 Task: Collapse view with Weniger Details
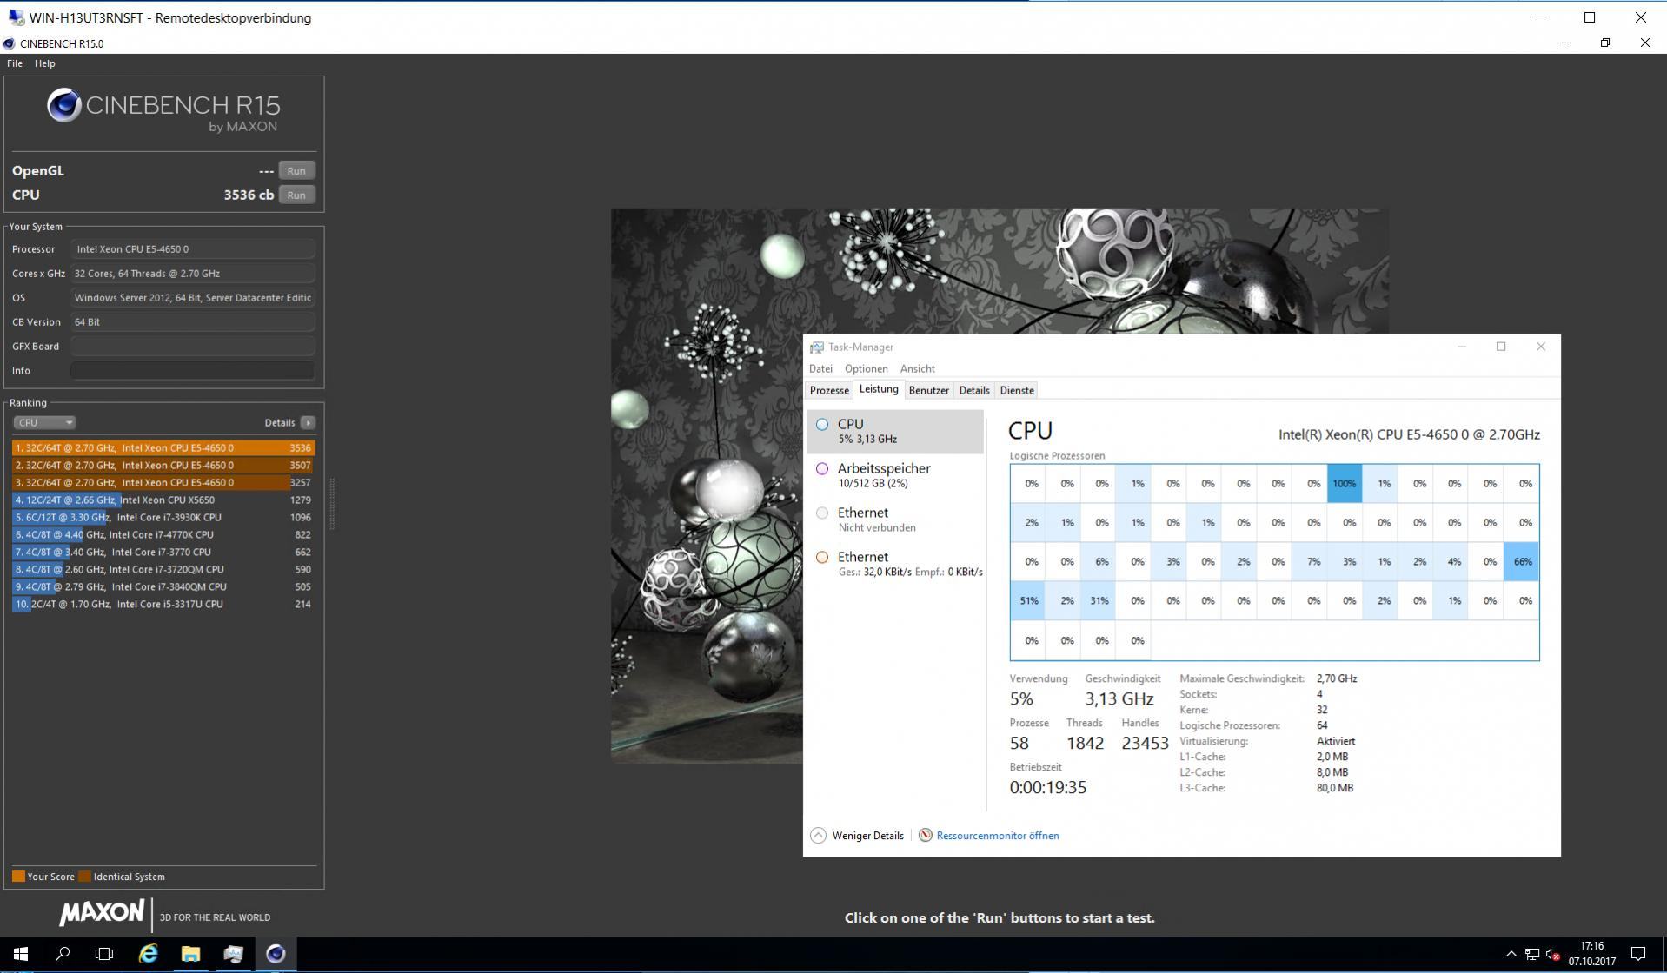tap(858, 836)
